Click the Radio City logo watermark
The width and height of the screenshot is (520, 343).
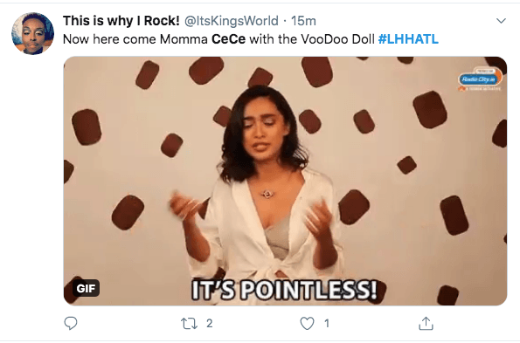coord(480,79)
